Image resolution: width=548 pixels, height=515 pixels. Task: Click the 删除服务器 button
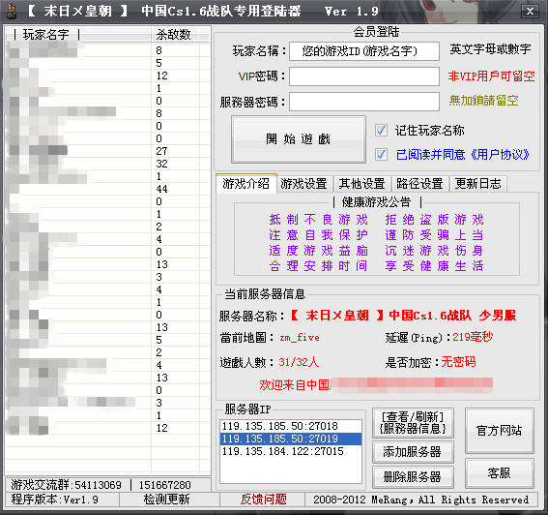(x=413, y=477)
